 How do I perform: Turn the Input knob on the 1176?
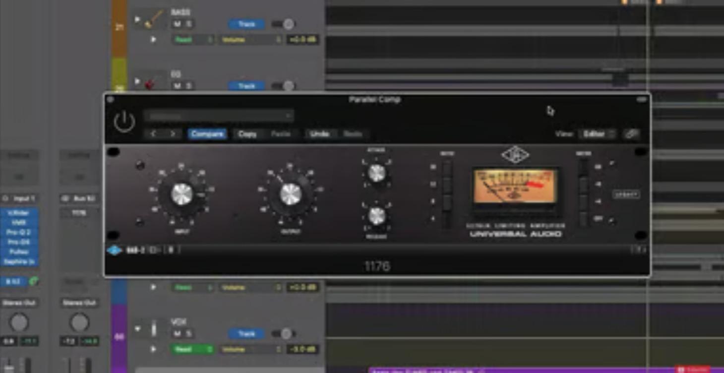[183, 194]
